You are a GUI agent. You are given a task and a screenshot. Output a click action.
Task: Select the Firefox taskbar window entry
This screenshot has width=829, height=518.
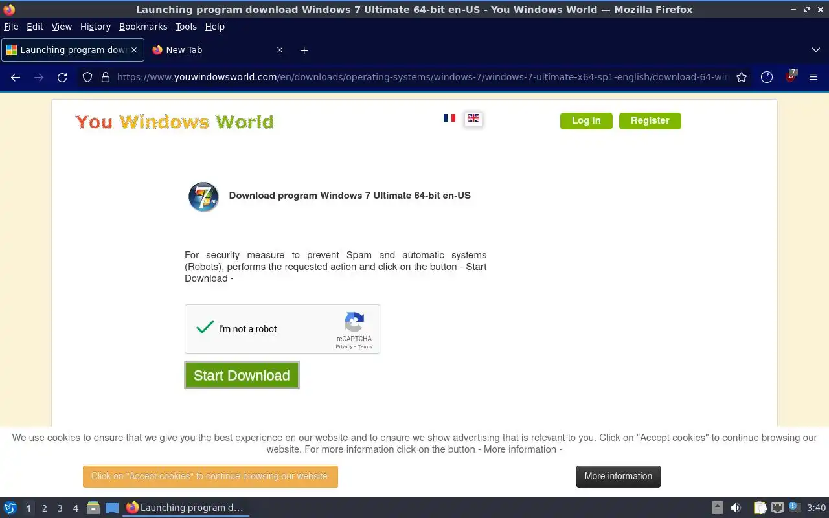185,508
